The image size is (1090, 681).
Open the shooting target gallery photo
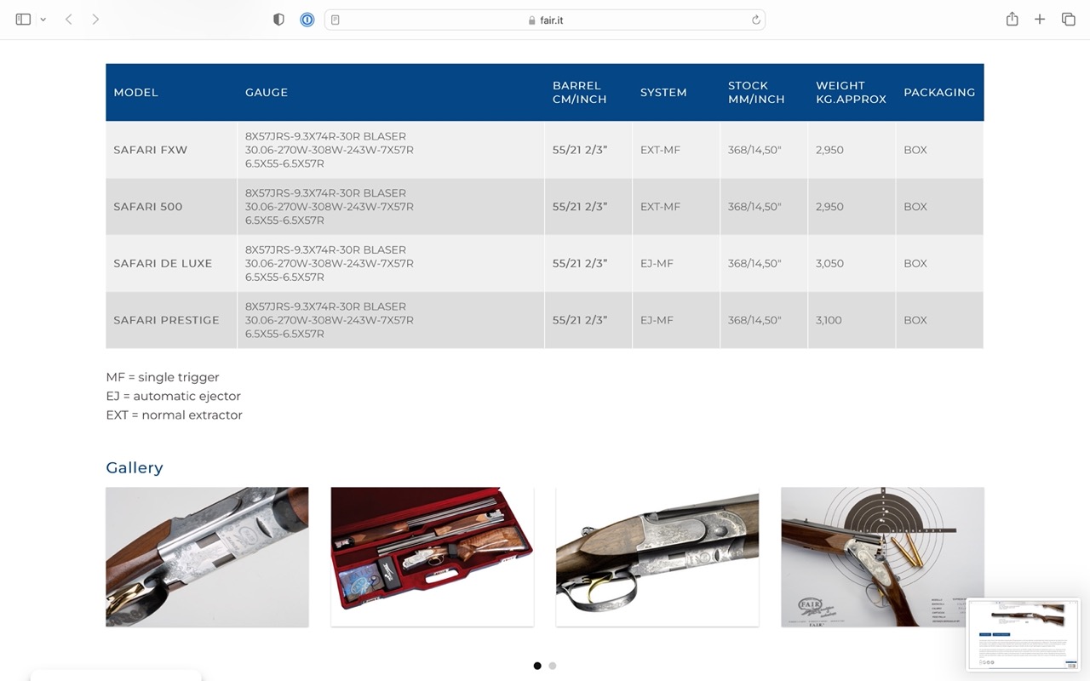[x=882, y=557]
